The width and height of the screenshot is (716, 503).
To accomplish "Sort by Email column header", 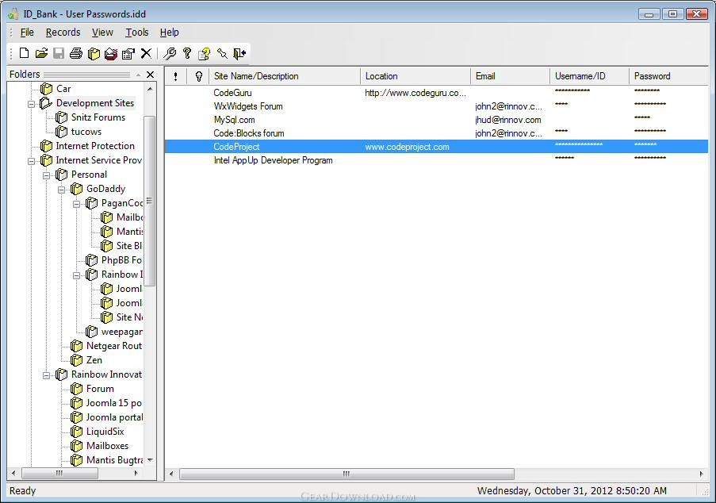I will coord(511,76).
